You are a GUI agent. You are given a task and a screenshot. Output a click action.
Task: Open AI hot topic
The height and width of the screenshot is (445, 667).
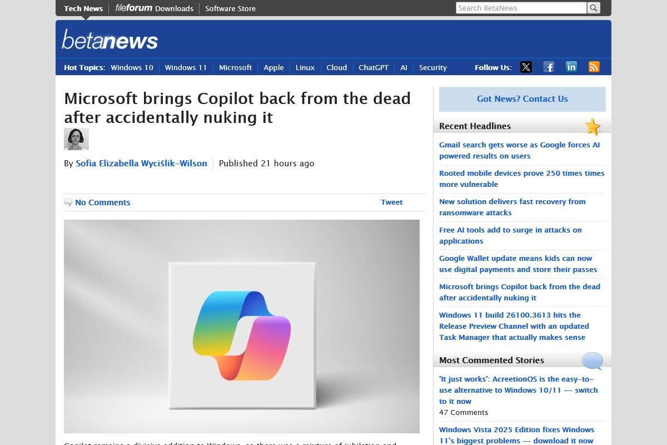[x=404, y=67]
